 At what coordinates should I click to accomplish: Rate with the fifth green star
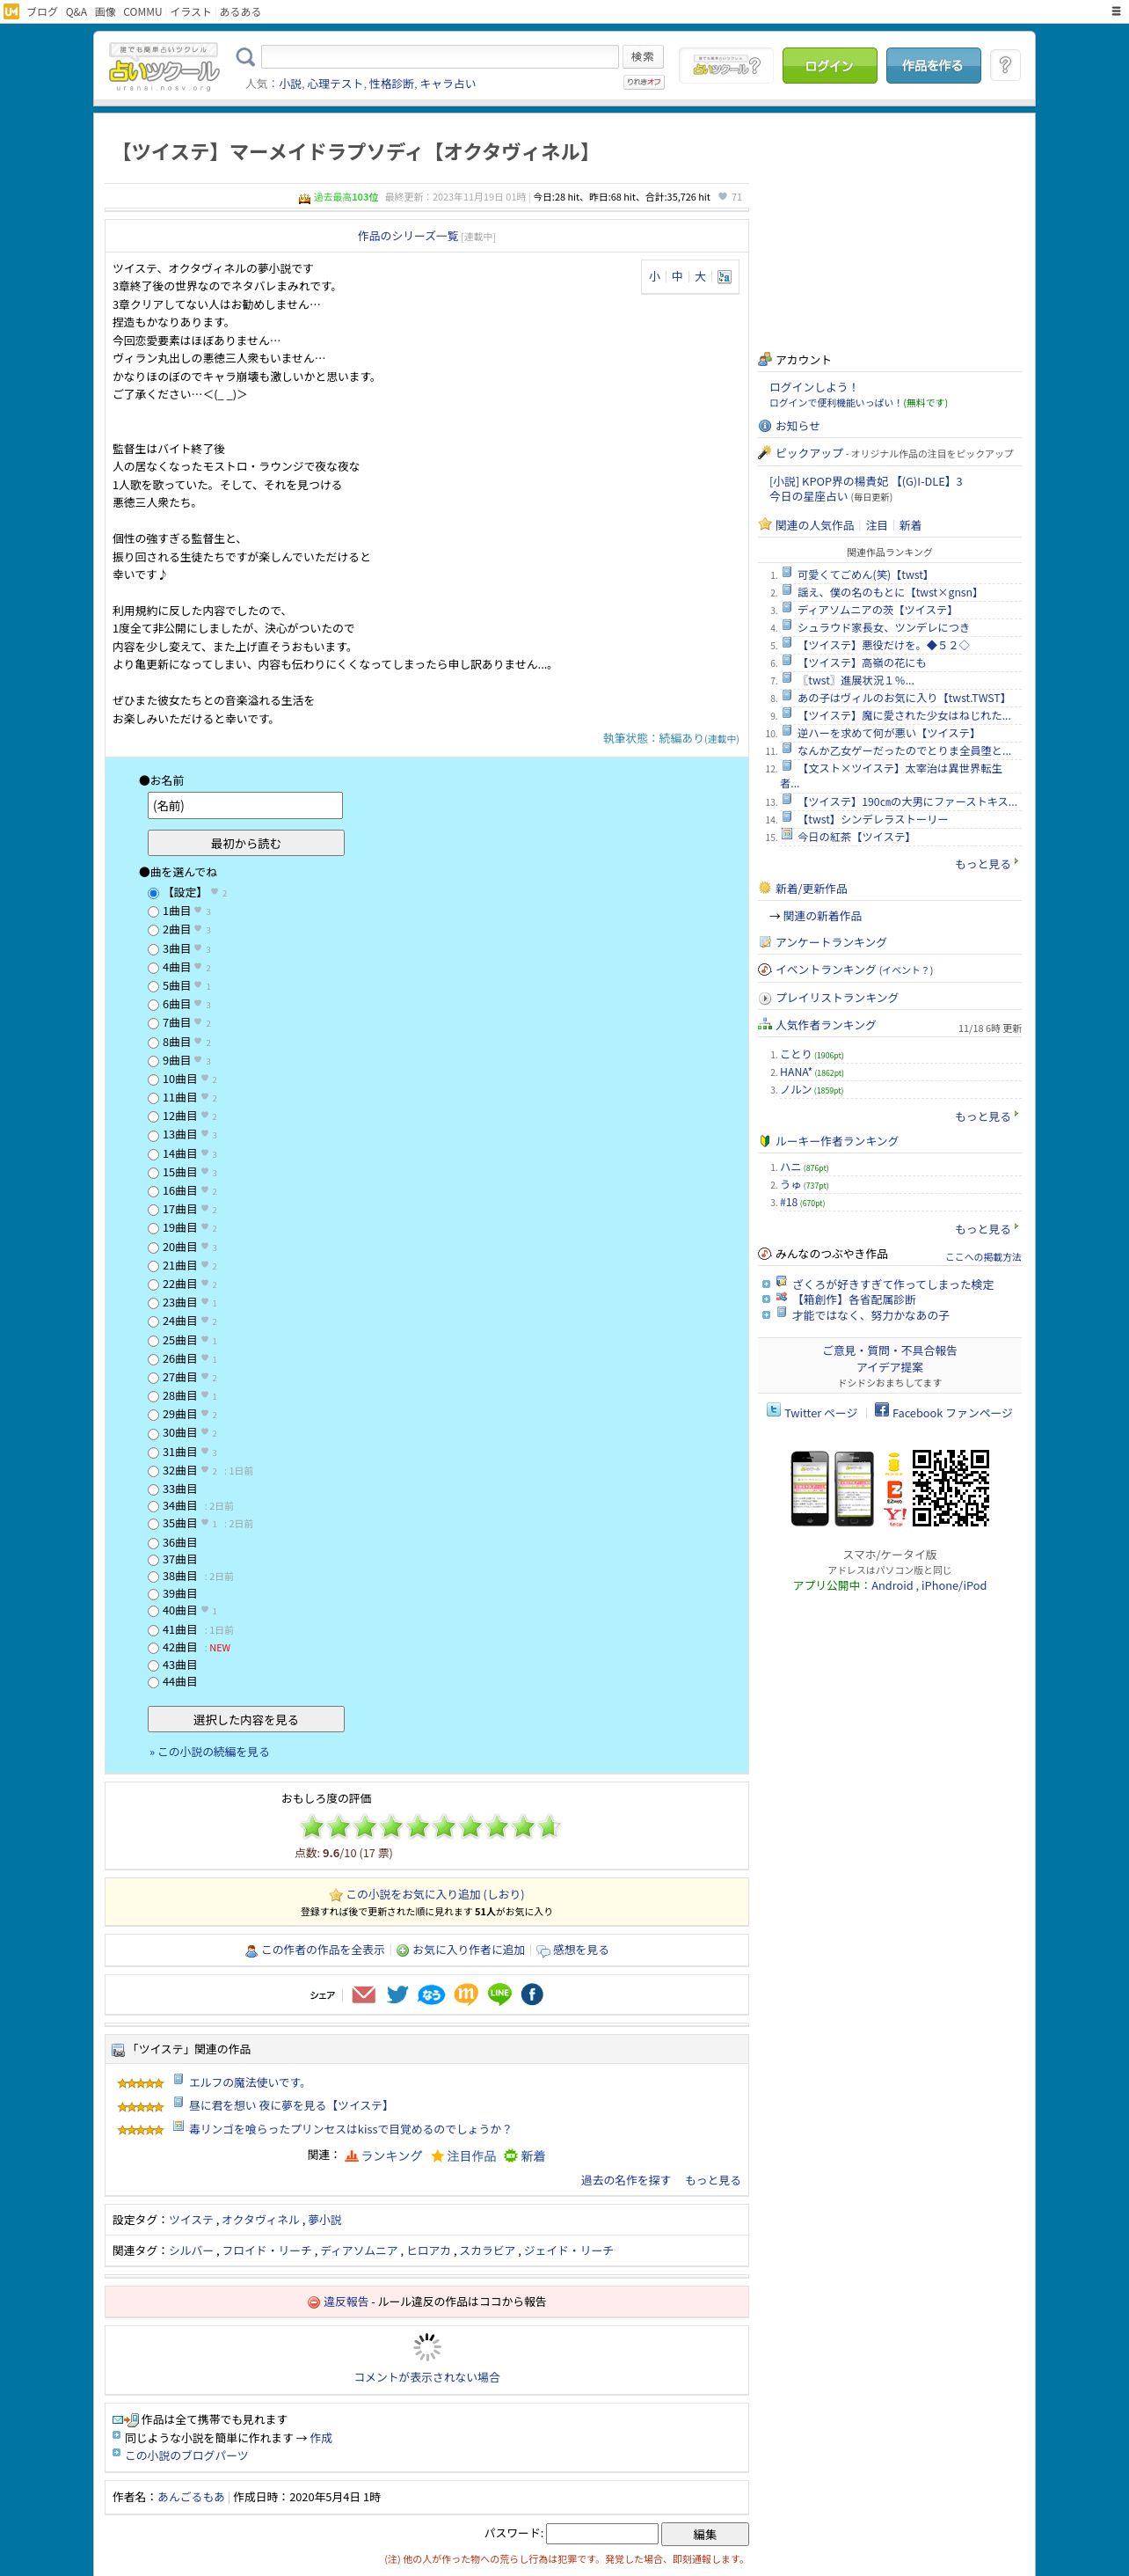point(418,1827)
